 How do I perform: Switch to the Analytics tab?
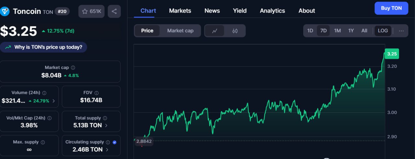click(272, 11)
